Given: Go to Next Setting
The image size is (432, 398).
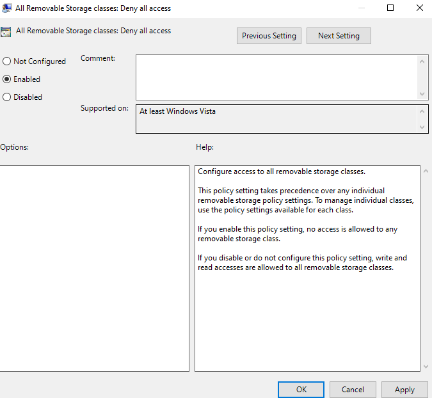Looking at the screenshot, I should coord(339,36).
